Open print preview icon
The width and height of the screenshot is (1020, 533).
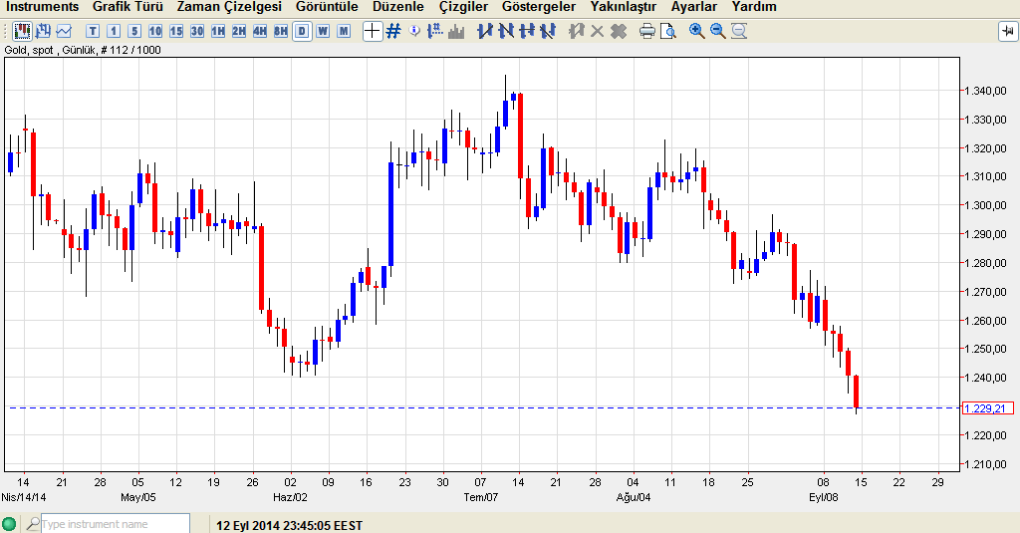click(x=667, y=31)
